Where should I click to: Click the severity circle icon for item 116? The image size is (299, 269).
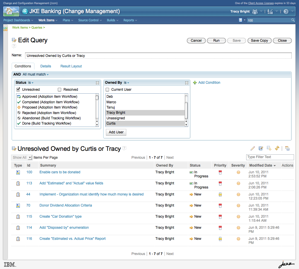238,239
